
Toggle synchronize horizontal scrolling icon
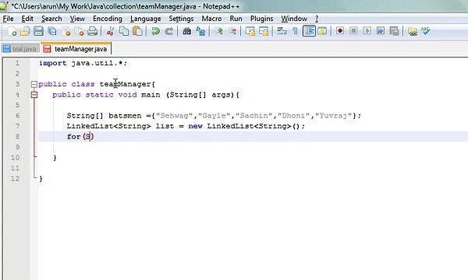[264, 31]
